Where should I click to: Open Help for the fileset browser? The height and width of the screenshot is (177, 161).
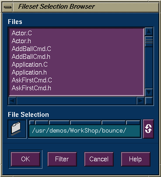point(136,159)
